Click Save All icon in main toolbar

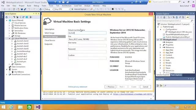click(x=25, y=9)
